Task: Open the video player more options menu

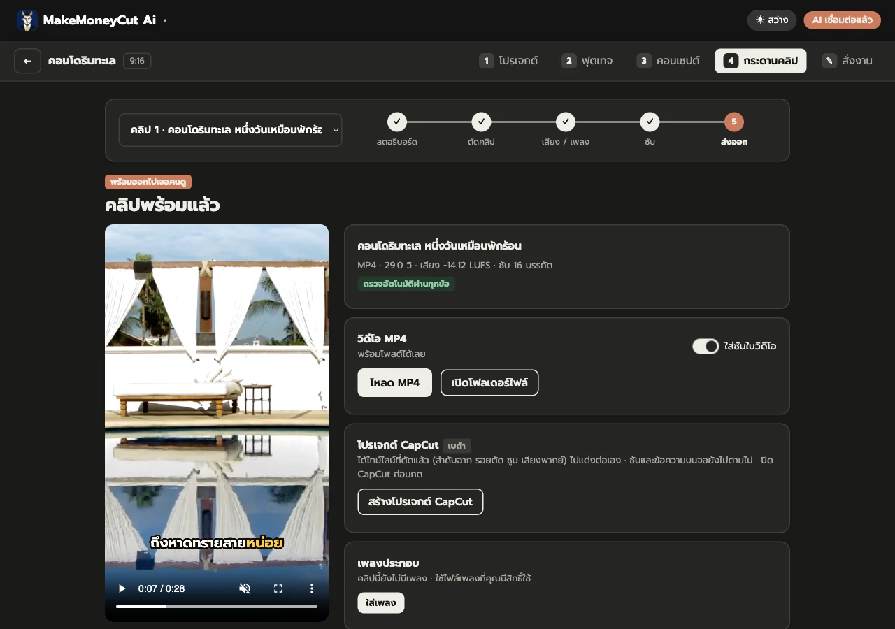Action: coord(312,588)
